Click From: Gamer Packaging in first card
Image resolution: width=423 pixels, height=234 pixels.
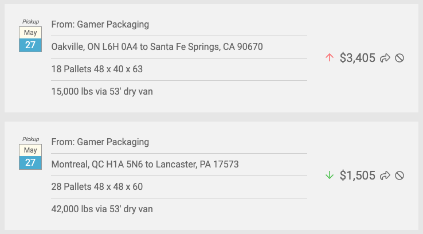pyautogui.click(x=100, y=24)
